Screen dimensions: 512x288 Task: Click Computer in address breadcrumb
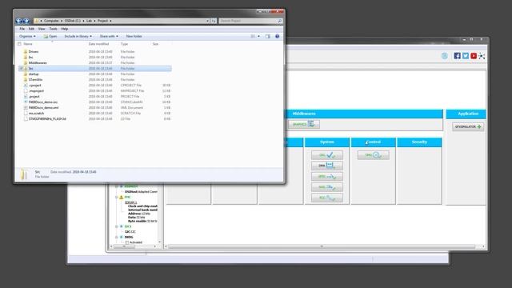51,21
